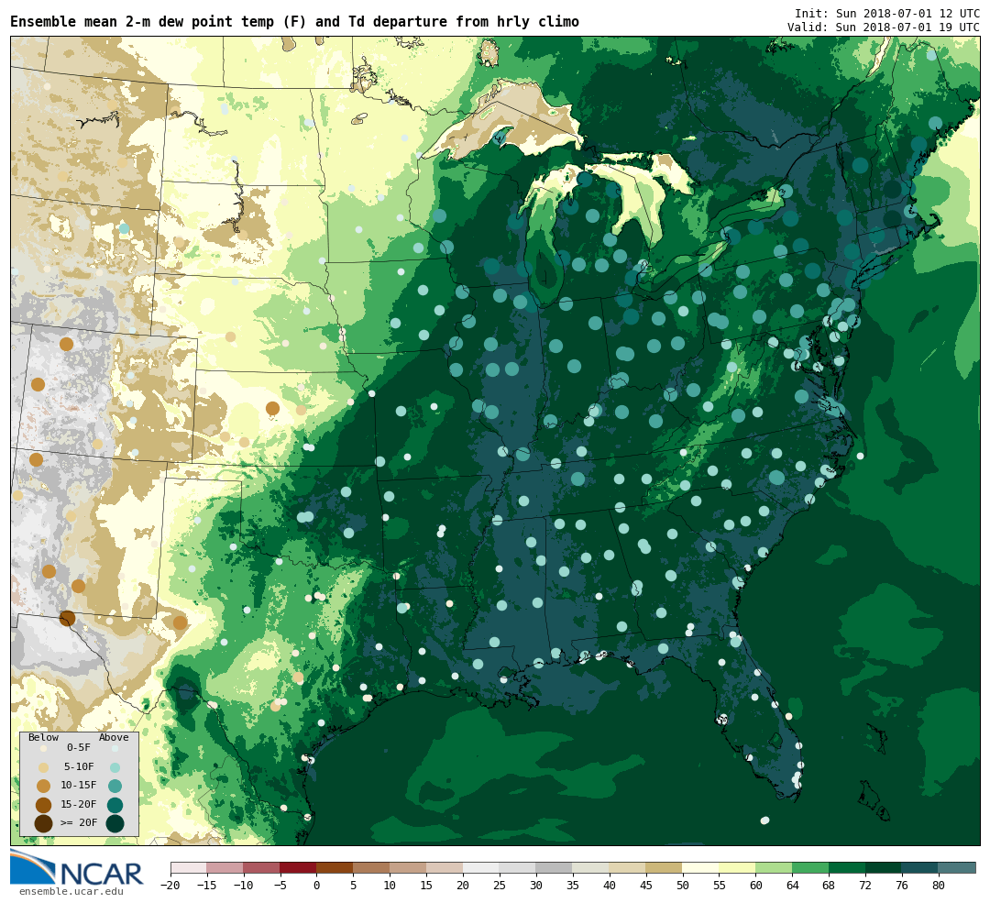This screenshot has width=990, height=903.
Task: Click the 'Below' legend heading
Action: point(43,738)
